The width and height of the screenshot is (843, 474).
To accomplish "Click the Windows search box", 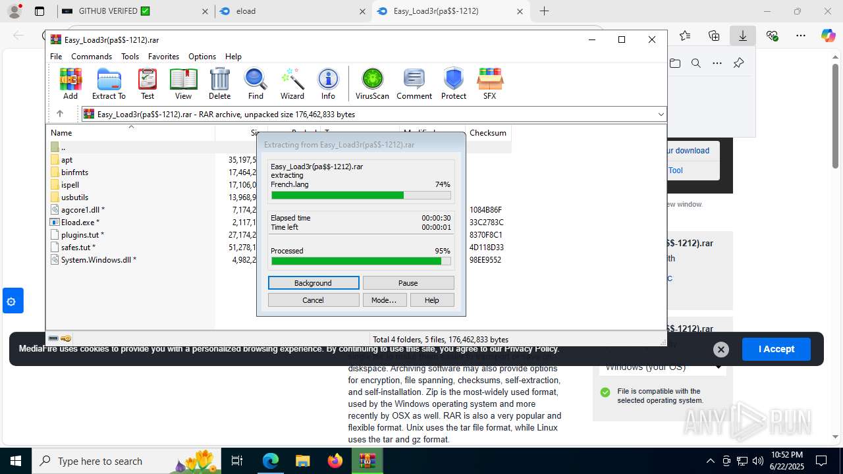I will click(x=126, y=461).
